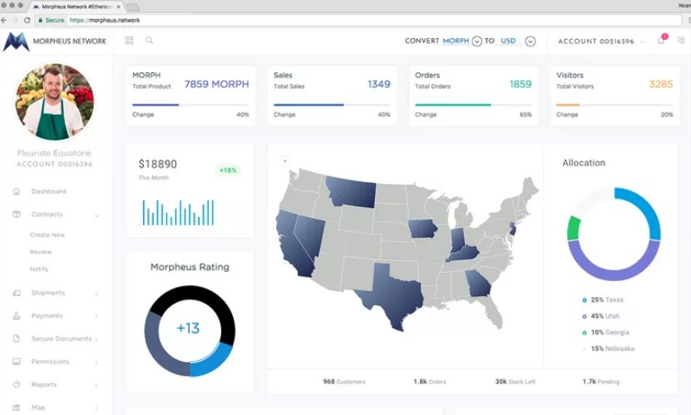The height and width of the screenshot is (415, 691).
Task: Open the grid apps icon in header
Action: click(x=129, y=40)
